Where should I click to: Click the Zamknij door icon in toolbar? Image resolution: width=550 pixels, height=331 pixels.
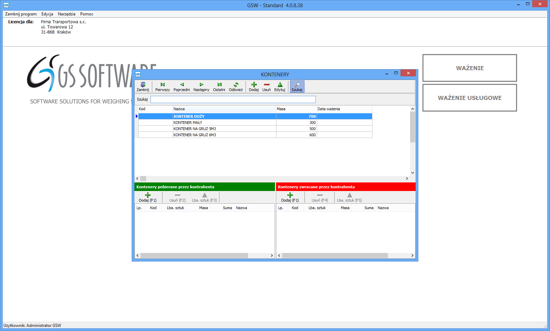coord(143,87)
